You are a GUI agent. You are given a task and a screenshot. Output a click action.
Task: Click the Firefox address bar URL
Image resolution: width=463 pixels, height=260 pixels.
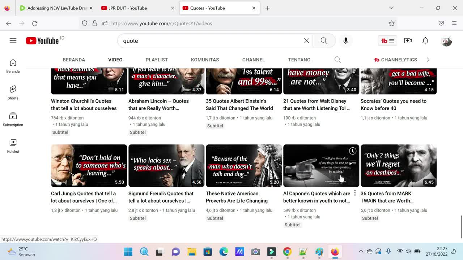tap(162, 23)
